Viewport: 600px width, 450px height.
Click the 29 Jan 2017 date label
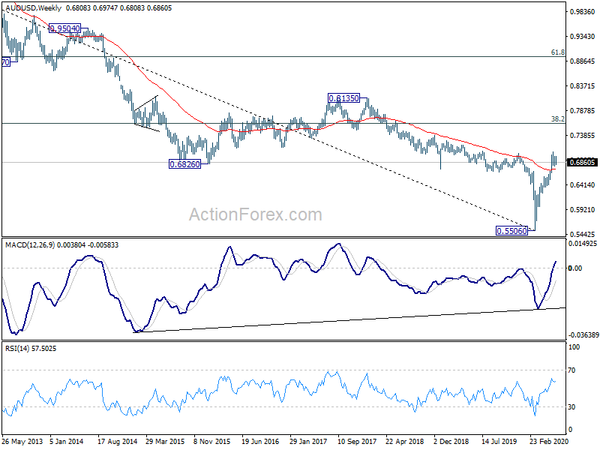pyautogui.click(x=308, y=441)
